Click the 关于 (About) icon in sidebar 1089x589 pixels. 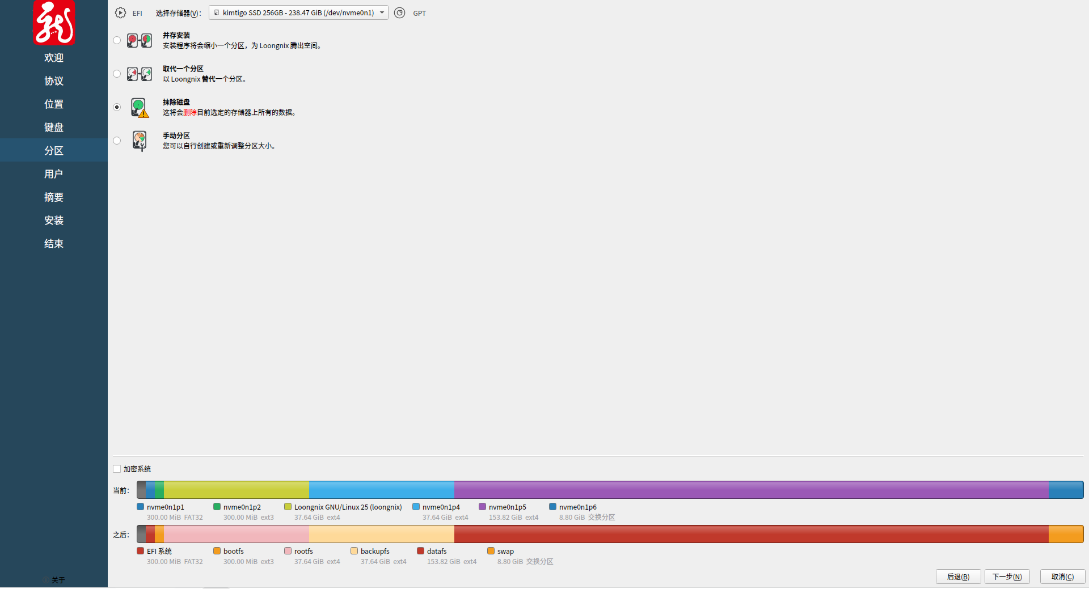[47, 580]
